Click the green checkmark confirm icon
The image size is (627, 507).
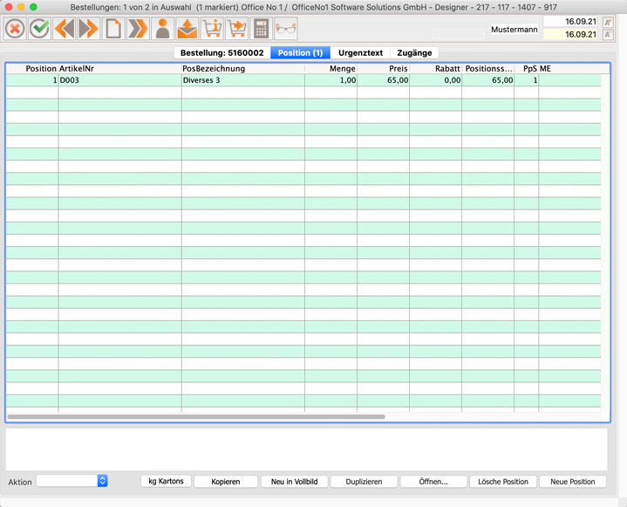[x=39, y=29]
